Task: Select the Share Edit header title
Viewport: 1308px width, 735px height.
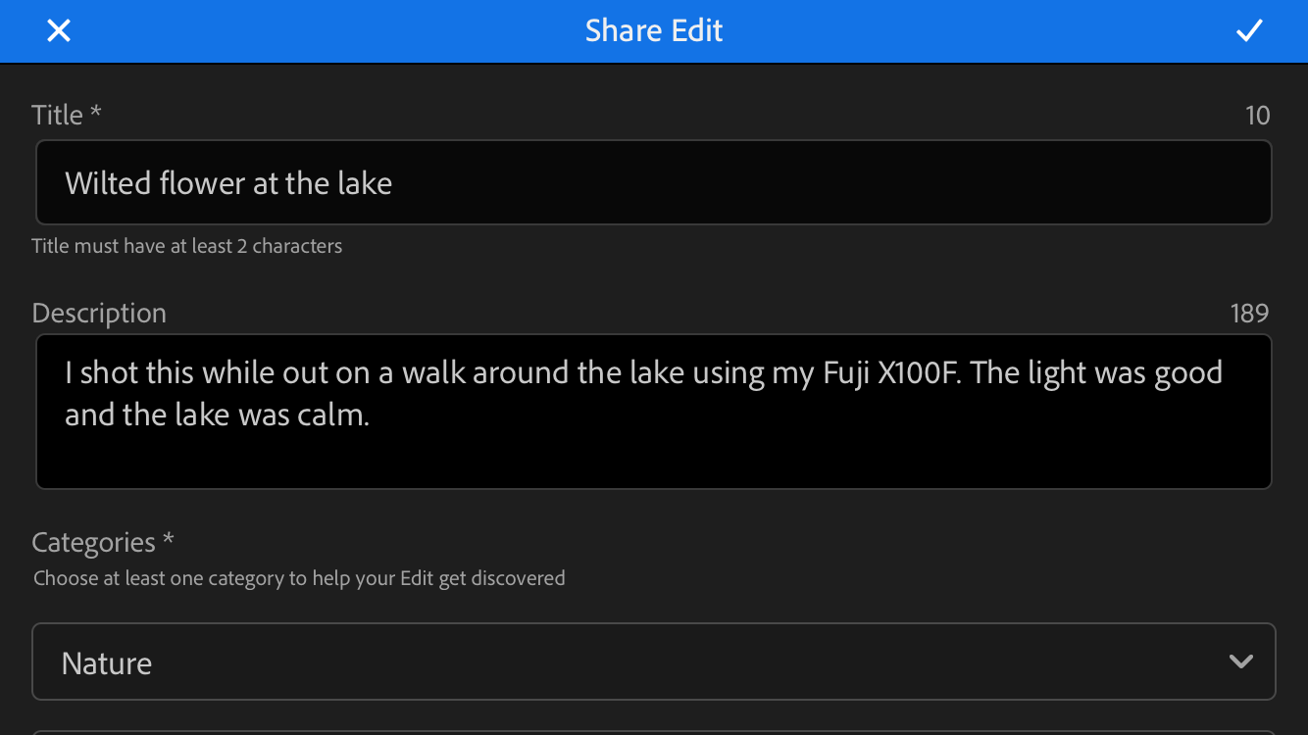Action: (653, 30)
